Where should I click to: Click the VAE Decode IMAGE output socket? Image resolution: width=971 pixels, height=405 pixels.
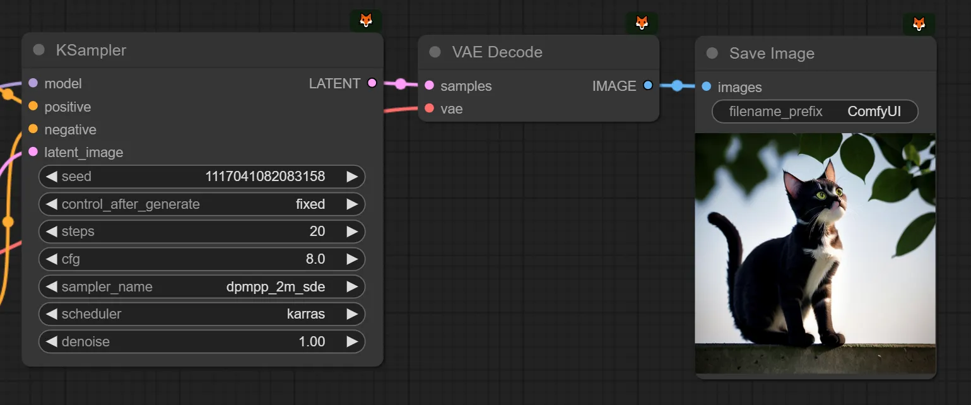tap(647, 86)
